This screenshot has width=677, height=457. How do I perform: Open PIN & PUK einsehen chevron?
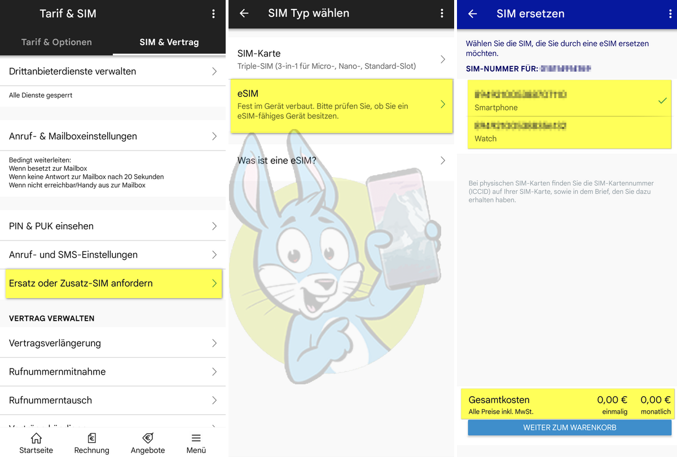[214, 226]
